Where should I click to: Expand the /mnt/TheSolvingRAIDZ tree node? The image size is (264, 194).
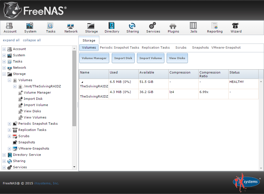15,87
